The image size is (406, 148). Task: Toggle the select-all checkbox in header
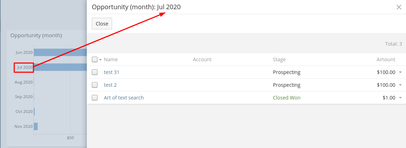[x=95, y=59]
